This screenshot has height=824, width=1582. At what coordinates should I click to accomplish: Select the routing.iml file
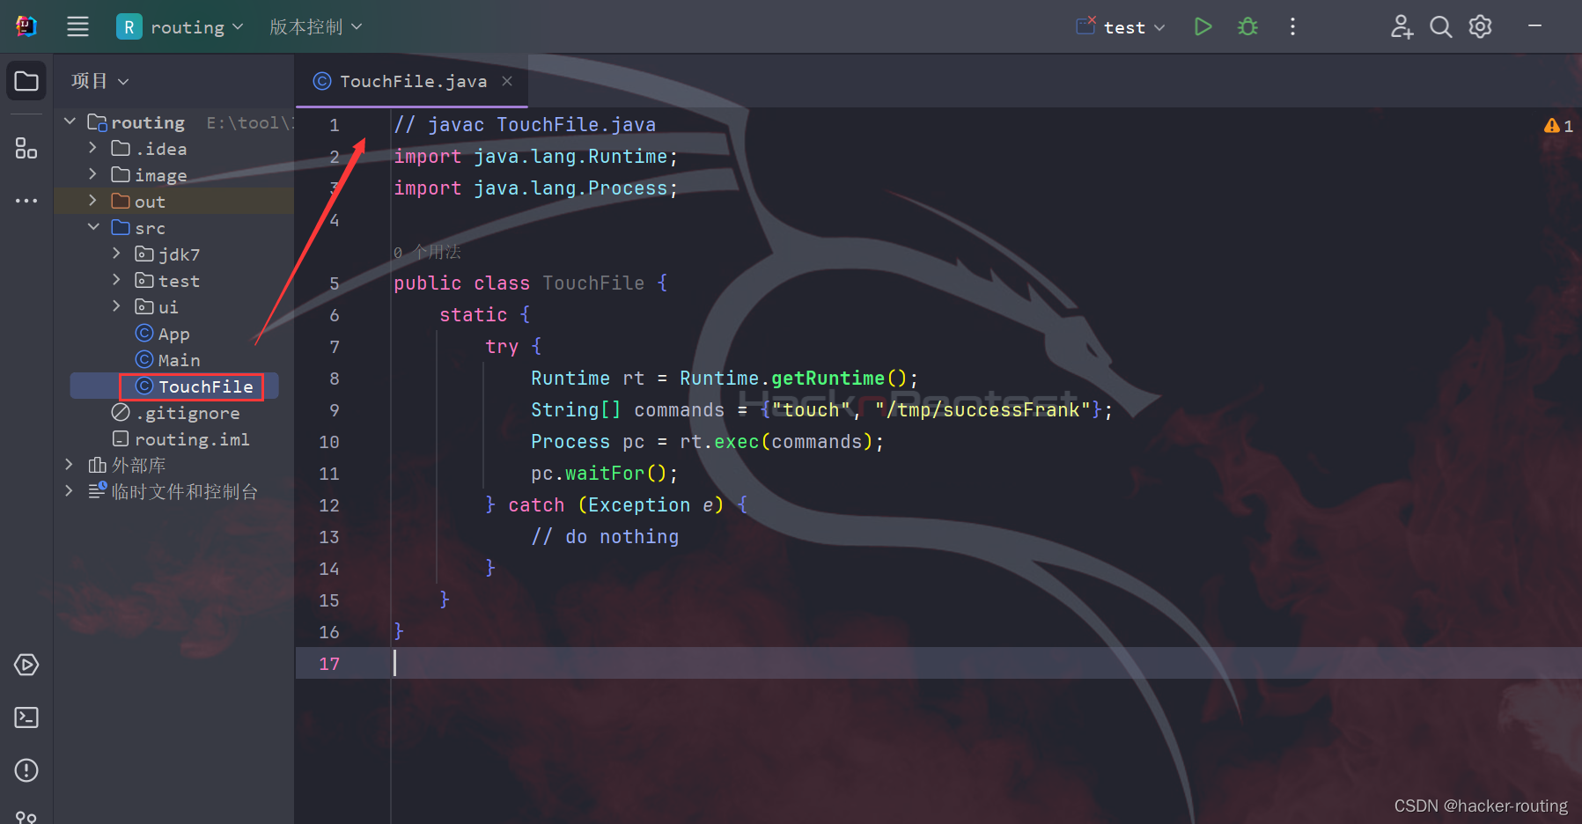point(180,439)
